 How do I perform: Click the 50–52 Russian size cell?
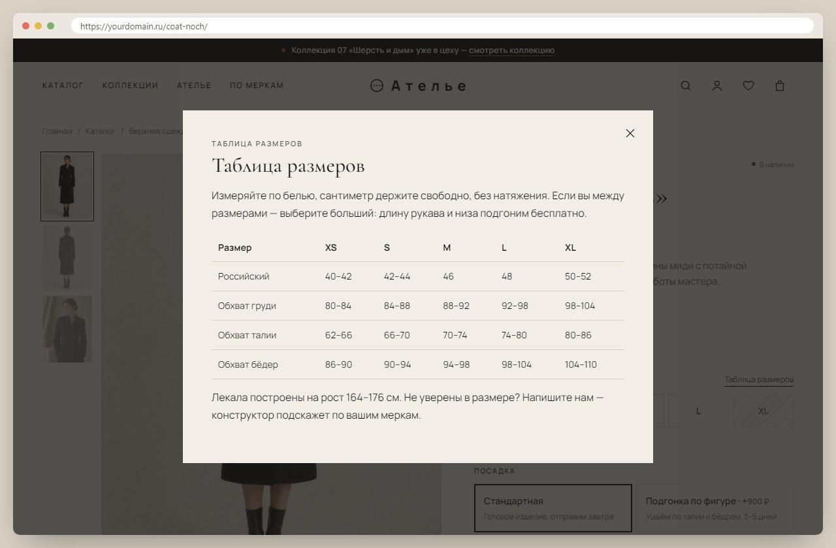(578, 276)
